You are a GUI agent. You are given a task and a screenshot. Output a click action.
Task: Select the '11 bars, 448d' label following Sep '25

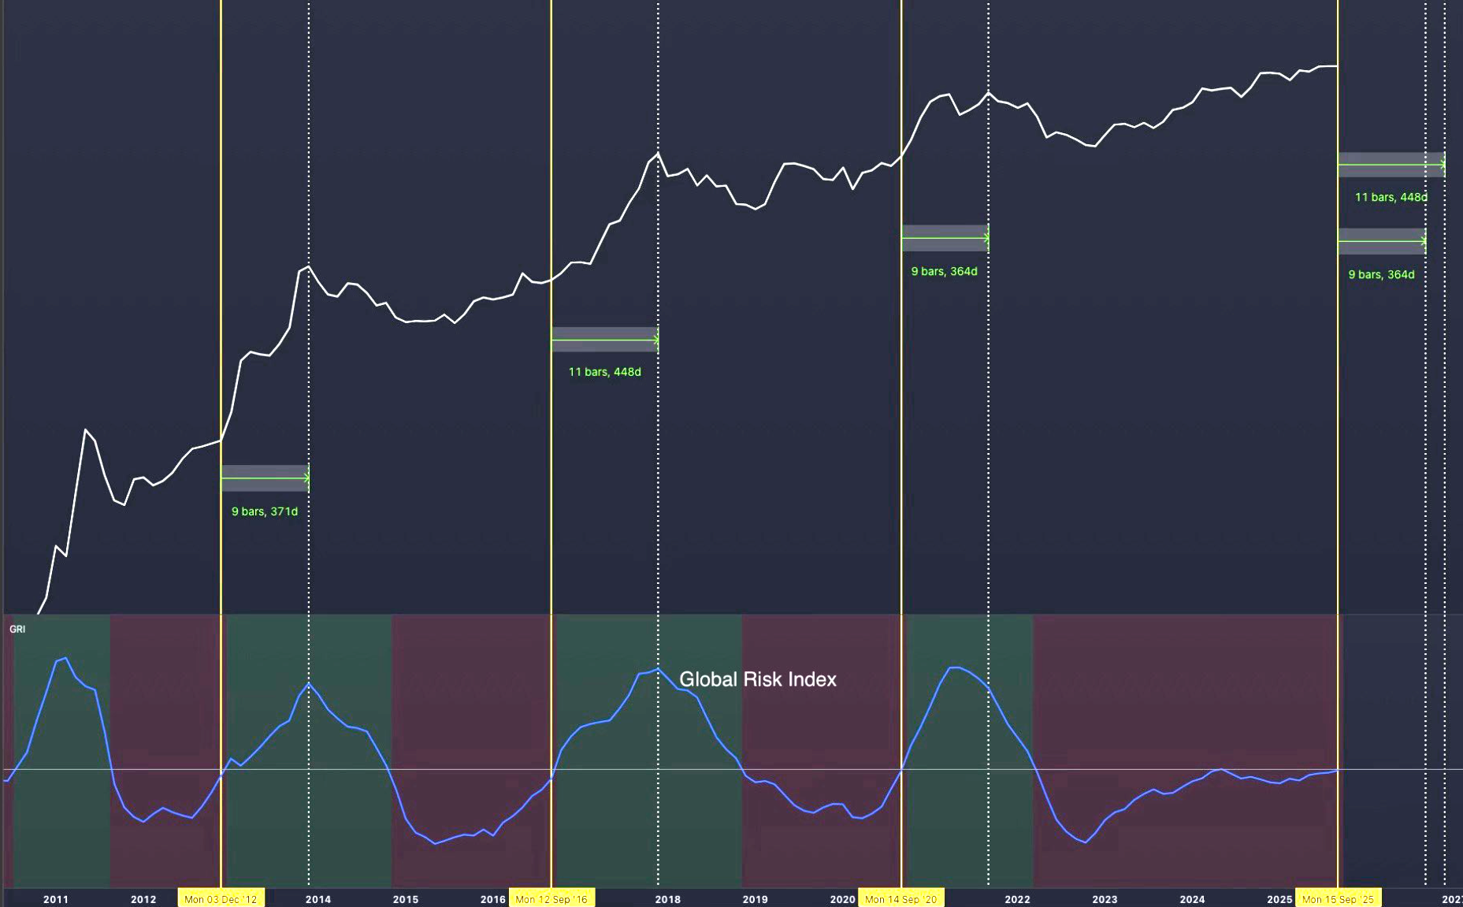1391,197
